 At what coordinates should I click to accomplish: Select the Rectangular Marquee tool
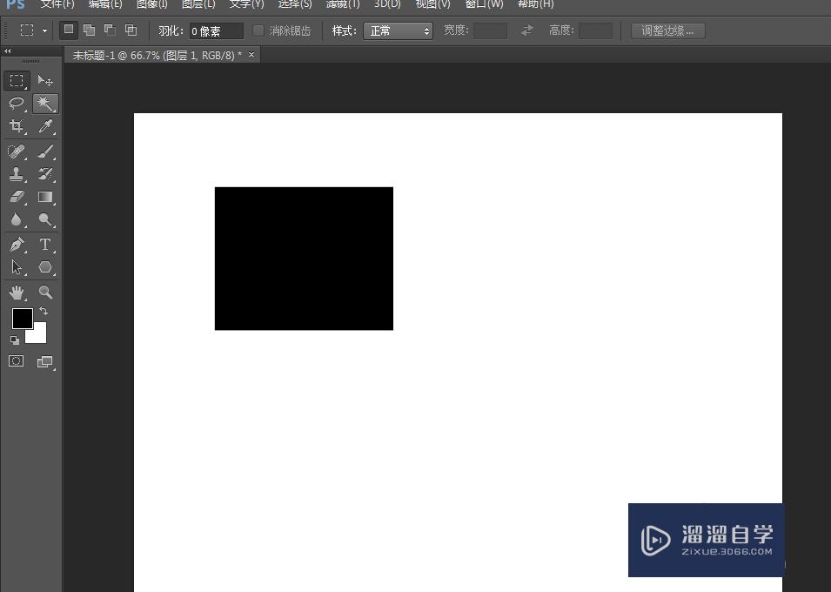tap(17, 81)
